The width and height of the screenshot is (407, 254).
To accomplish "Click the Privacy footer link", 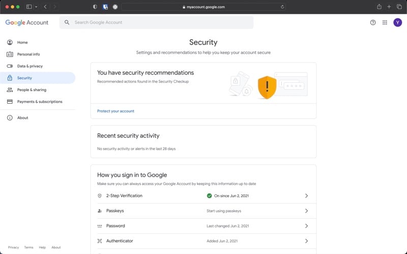I will [x=14, y=247].
